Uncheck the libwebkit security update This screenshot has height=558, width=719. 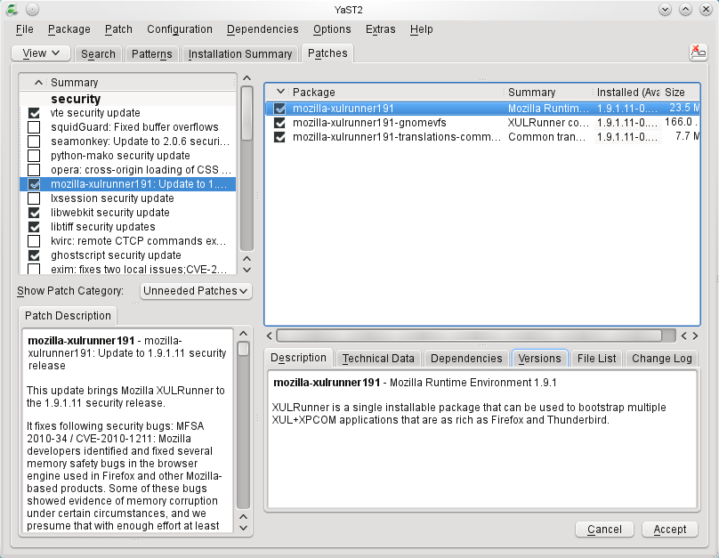point(34,213)
